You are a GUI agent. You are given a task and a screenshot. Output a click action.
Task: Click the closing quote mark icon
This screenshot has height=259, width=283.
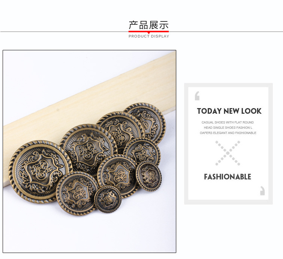click(x=262, y=191)
